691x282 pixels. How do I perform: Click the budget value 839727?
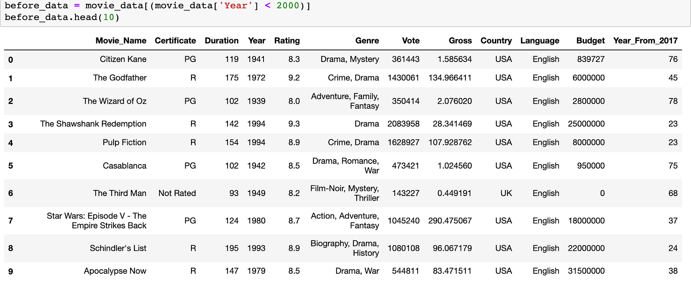tap(591, 59)
